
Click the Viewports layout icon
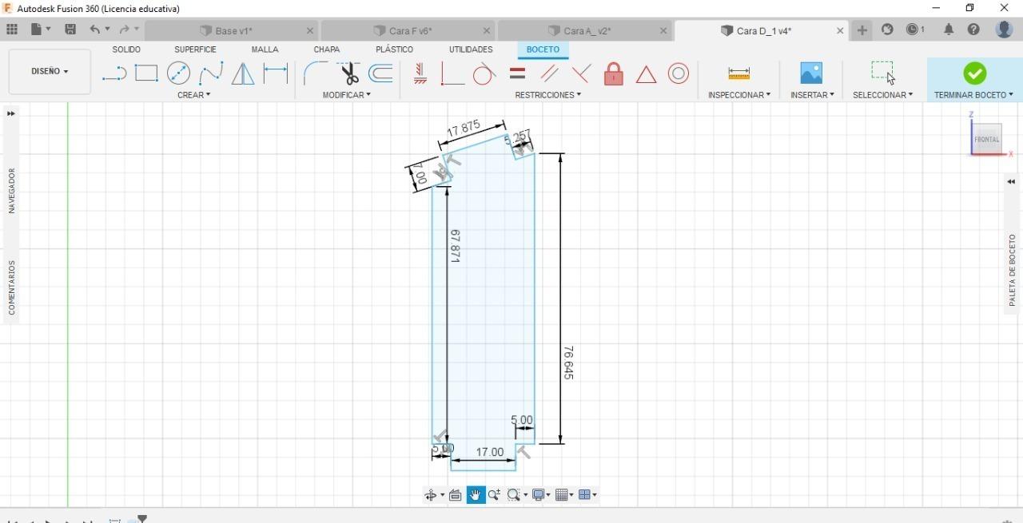click(584, 495)
